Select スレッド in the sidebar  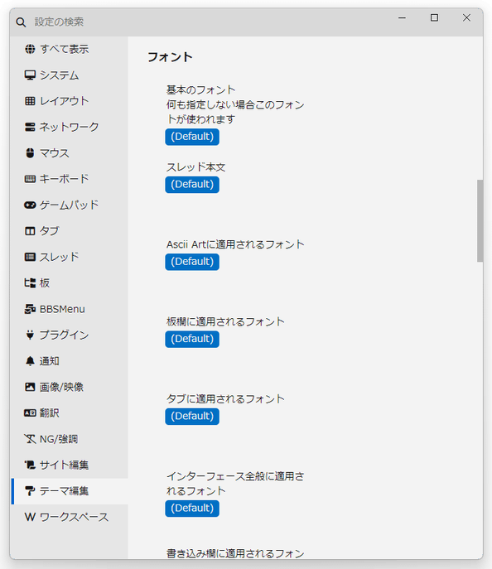point(70,257)
